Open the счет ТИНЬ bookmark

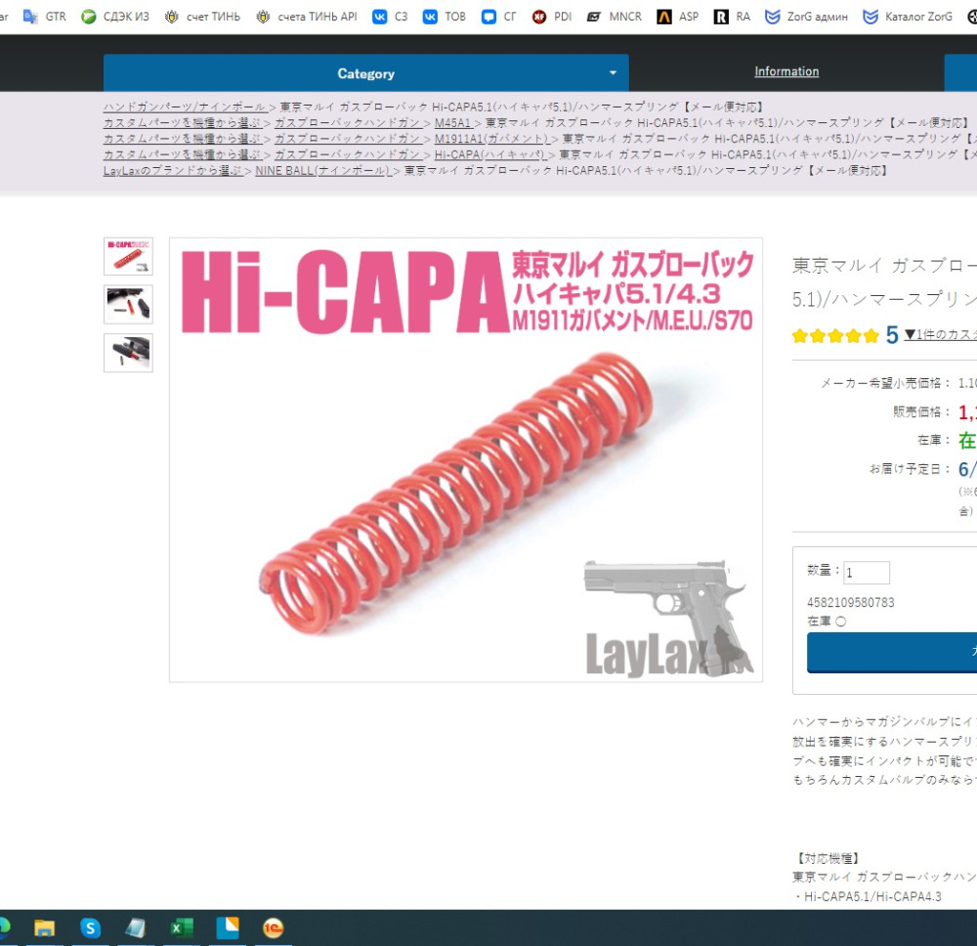[x=202, y=17]
